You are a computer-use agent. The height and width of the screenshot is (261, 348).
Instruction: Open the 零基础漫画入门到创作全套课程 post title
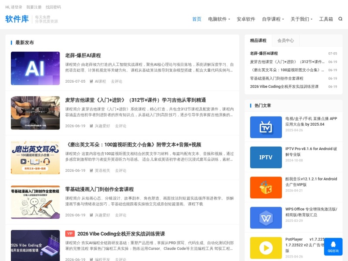pyautogui.click(x=100, y=189)
